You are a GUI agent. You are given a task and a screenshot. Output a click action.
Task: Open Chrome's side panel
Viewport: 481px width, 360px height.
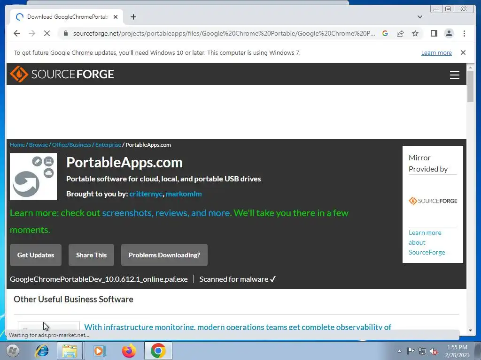tap(434, 33)
